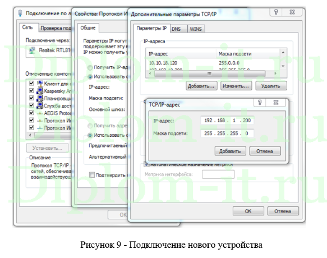The height and width of the screenshot is (258, 327).
Task: Click help button in Дополнительные параметры window
Action: coord(276,12)
